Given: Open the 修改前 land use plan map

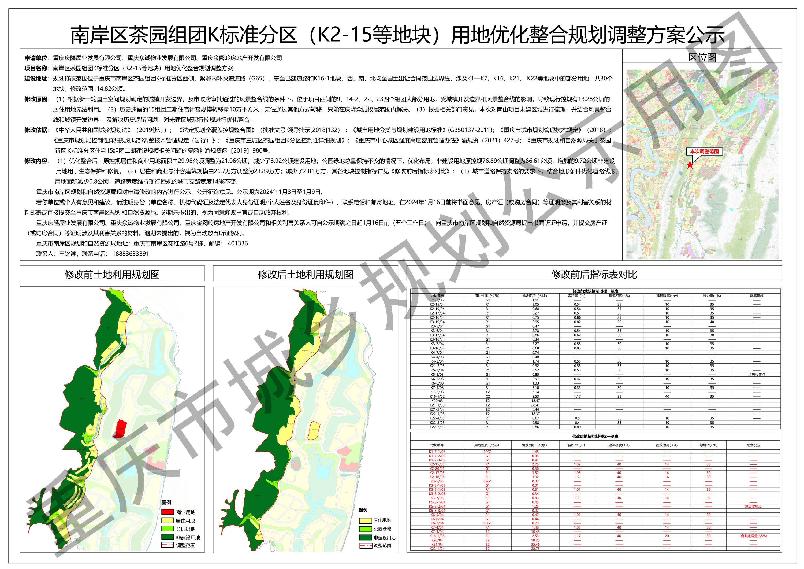Looking at the screenshot, I should click(x=112, y=419).
